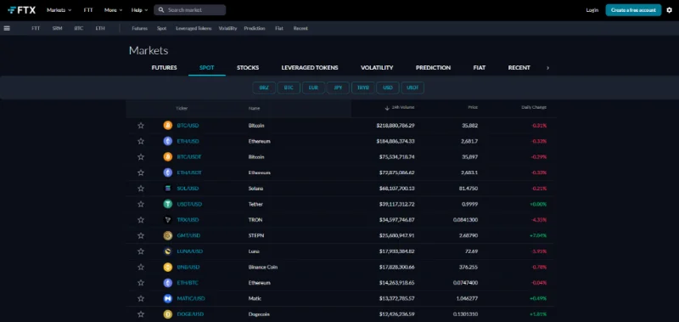Favorite ETH/USD with the star

pos(140,141)
